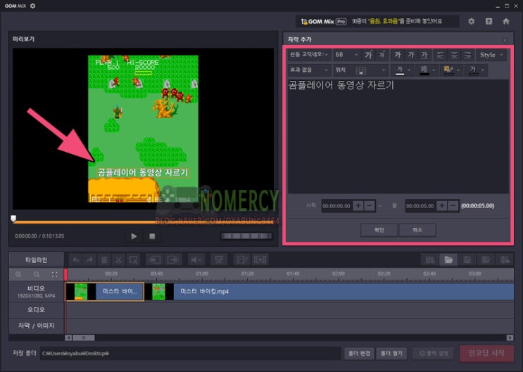Zoom out on the timeline
Screen dimensions: 523x372
37,274
